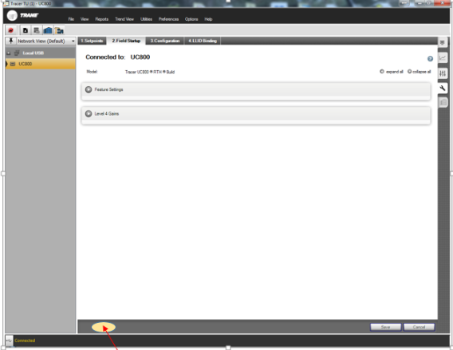Switch to the 3. Configuration tab
The image size is (453, 350).
[164, 41]
